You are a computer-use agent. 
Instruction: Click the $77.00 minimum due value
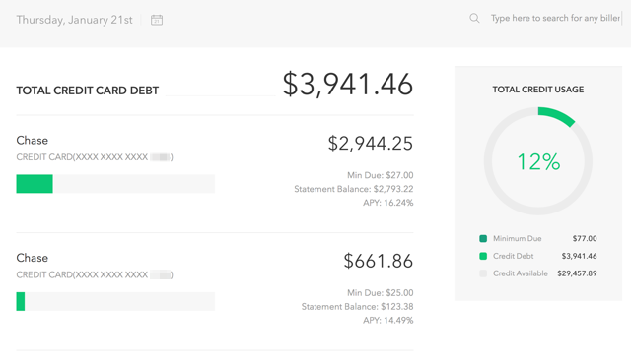click(x=585, y=239)
